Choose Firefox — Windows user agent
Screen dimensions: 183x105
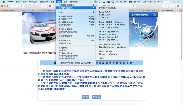(112, 54)
